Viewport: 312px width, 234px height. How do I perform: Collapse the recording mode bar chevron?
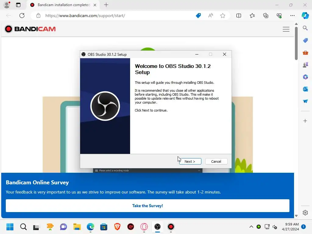[199, 171]
